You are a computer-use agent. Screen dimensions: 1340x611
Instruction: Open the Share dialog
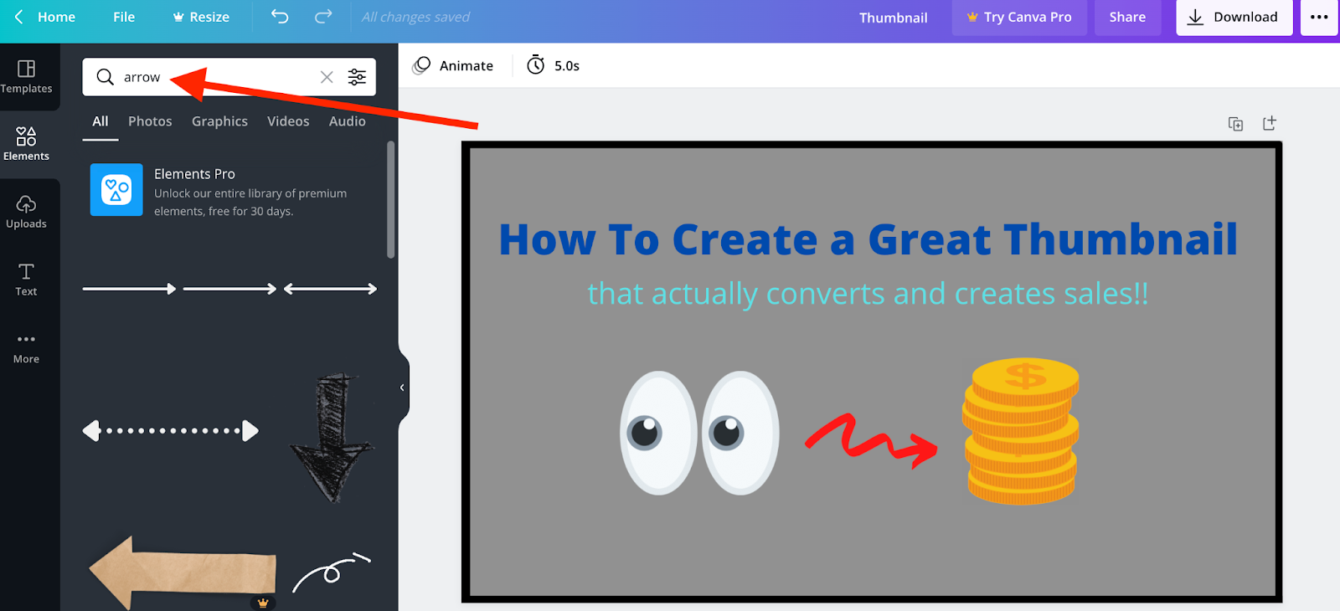[1127, 17]
